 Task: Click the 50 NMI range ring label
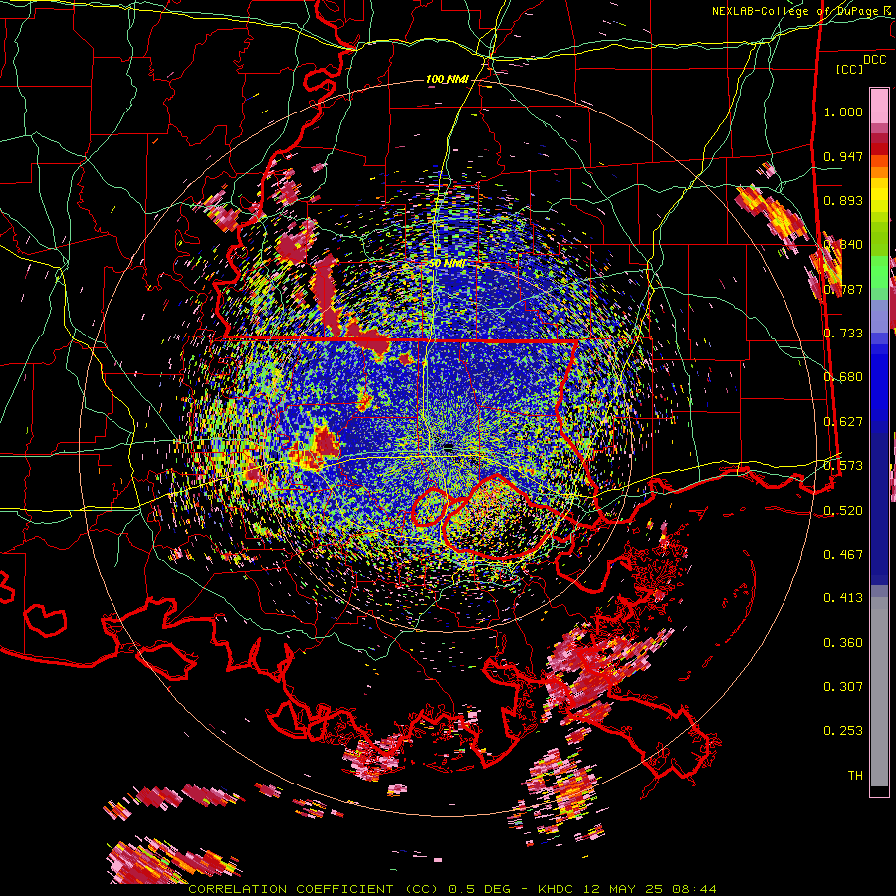[447, 263]
